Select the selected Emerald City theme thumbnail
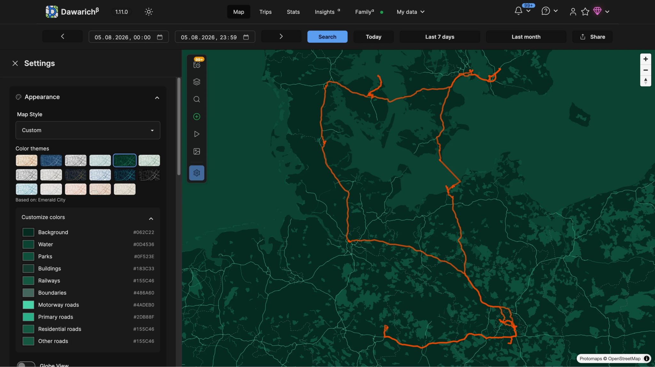The width and height of the screenshot is (655, 367). click(125, 161)
